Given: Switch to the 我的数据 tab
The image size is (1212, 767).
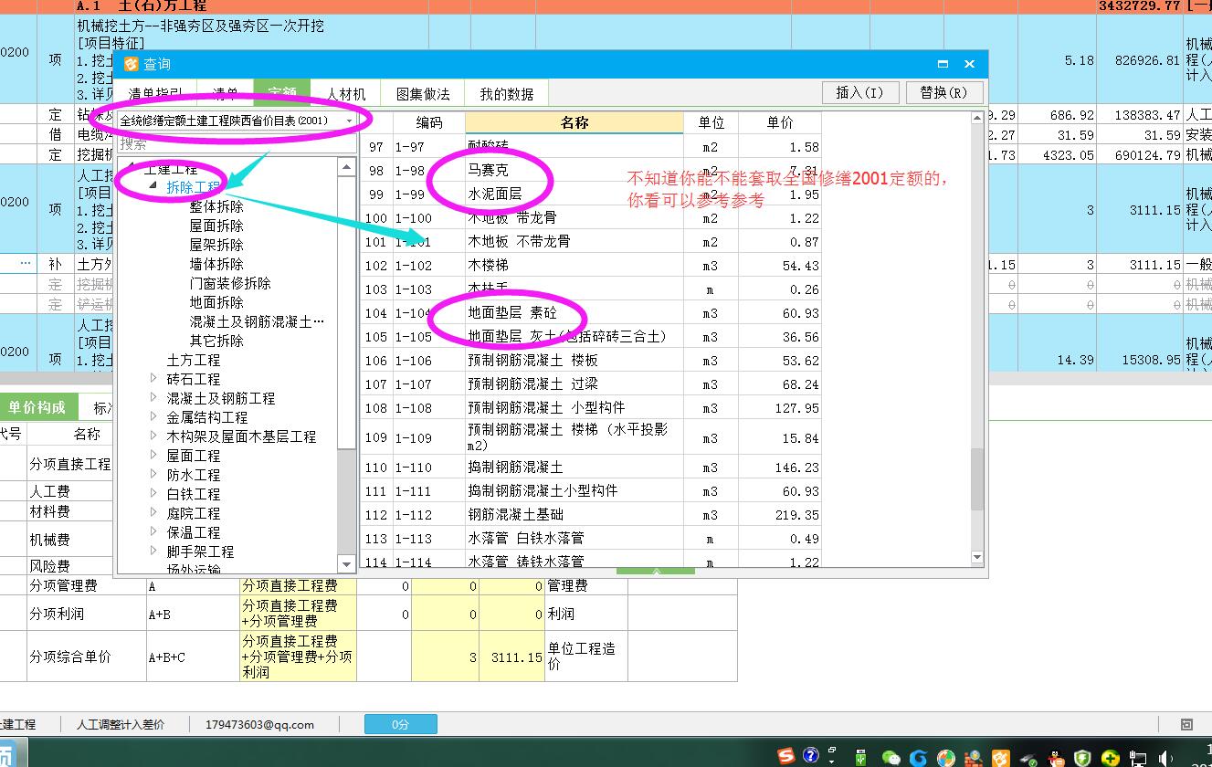Looking at the screenshot, I should [507, 94].
